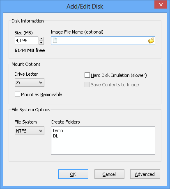Click the folder browse icon for image file
Image resolution: width=170 pixels, height=189 pixels.
151,40
